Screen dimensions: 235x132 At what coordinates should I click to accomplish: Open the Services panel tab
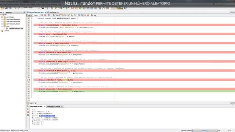(x=8, y=12)
